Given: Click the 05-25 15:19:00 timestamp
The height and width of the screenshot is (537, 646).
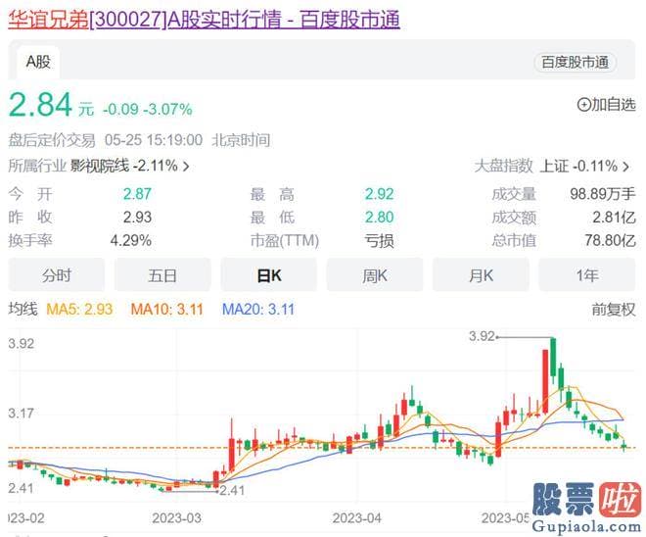Looking at the screenshot, I should pyautogui.click(x=154, y=140).
